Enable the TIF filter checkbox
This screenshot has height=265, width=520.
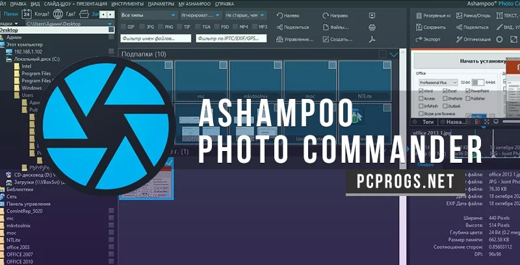pos(180,27)
